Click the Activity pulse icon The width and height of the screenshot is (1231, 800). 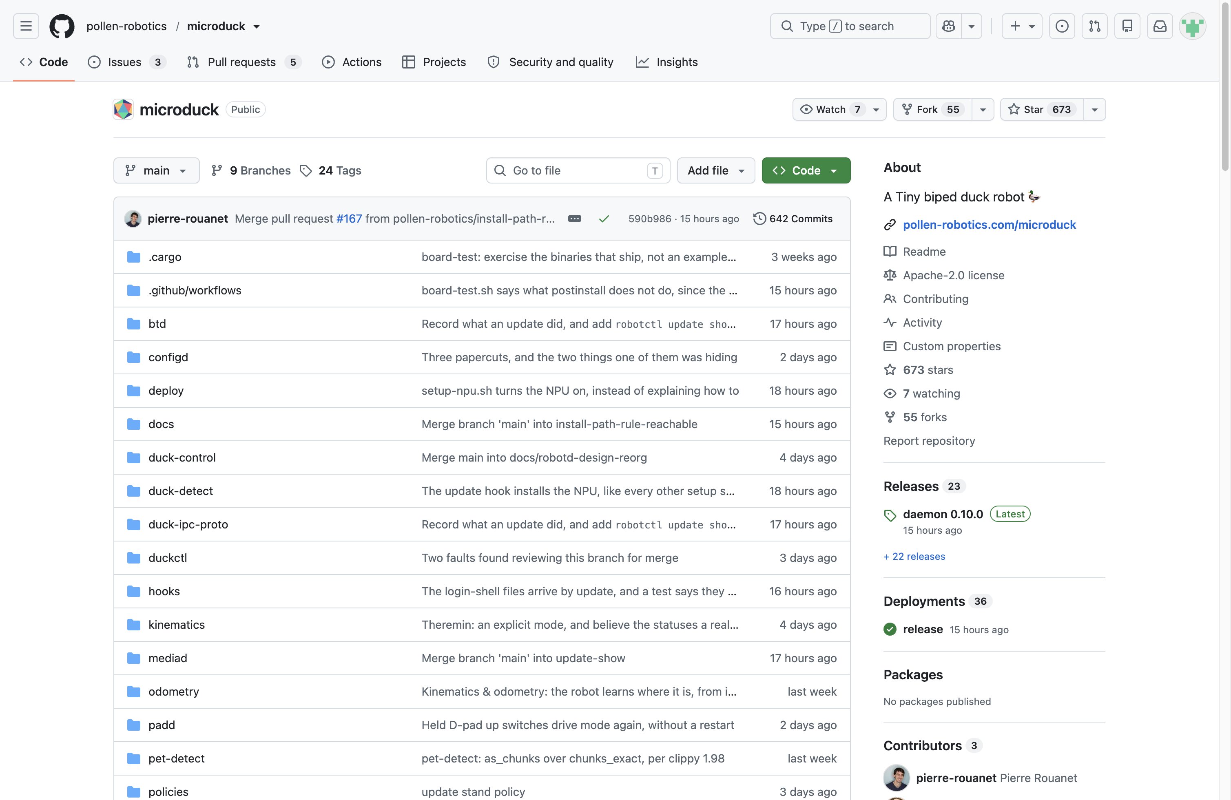click(890, 323)
